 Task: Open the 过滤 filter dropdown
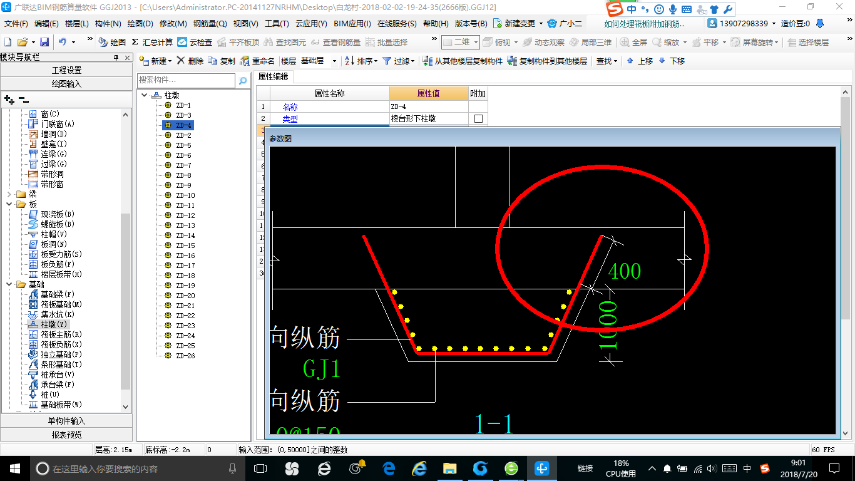pos(398,61)
